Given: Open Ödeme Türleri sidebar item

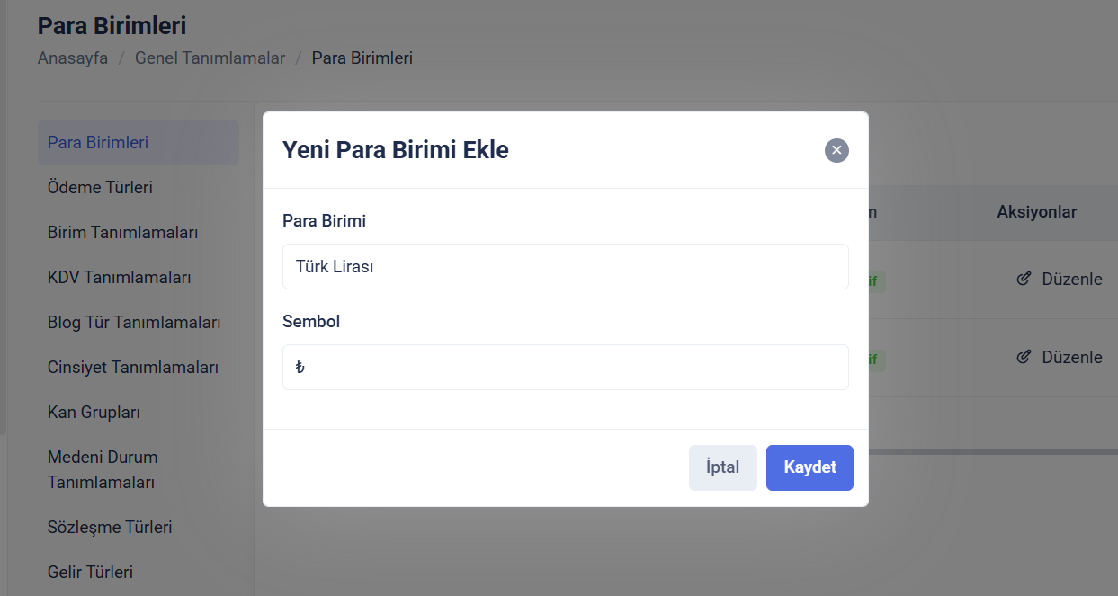Looking at the screenshot, I should pyautogui.click(x=100, y=188).
